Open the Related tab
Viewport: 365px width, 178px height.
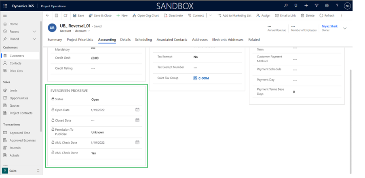pos(254,40)
